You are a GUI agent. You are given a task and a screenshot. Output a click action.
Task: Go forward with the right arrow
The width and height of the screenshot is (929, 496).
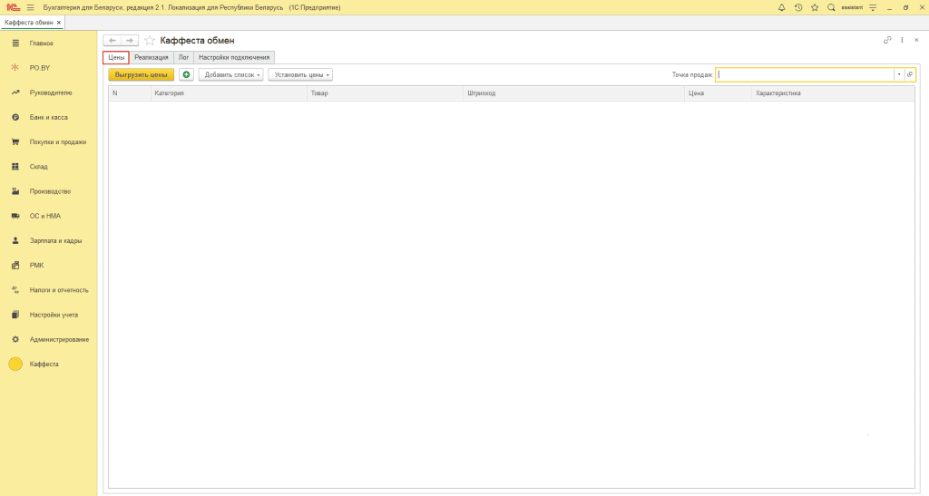coord(130,40)
